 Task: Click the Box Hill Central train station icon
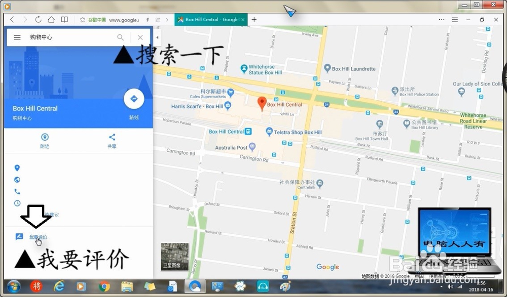pyautogui.click(x=248, y=132)
